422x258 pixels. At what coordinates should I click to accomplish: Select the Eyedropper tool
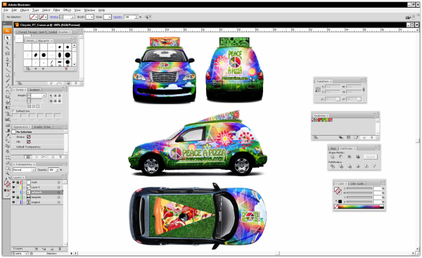(x=7, y=136)
